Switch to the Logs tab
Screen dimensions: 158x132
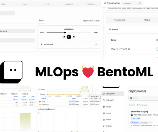[25, 4]
